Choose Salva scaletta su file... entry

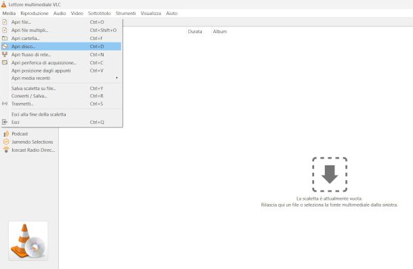[x=61, y=88]
